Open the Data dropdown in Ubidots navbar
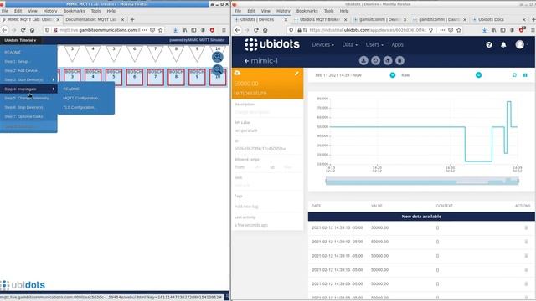The image size is (536, 301). click(350, 44)
